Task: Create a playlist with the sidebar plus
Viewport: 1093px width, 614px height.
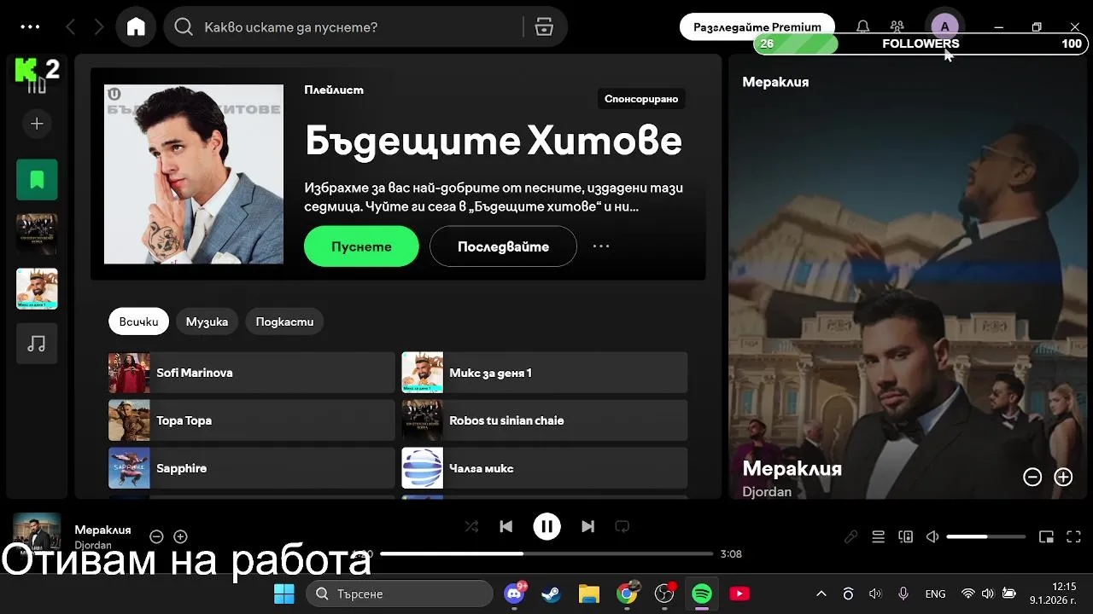Action: tap(37, 124)
